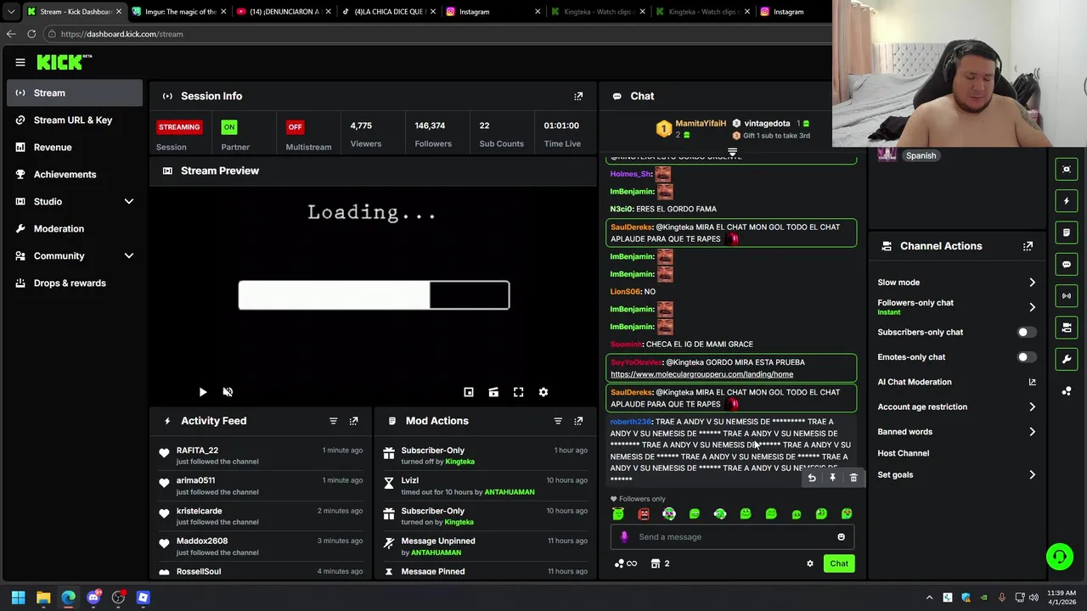
Task: Open Discord from the taskbar
Action: tap(93, 597)
